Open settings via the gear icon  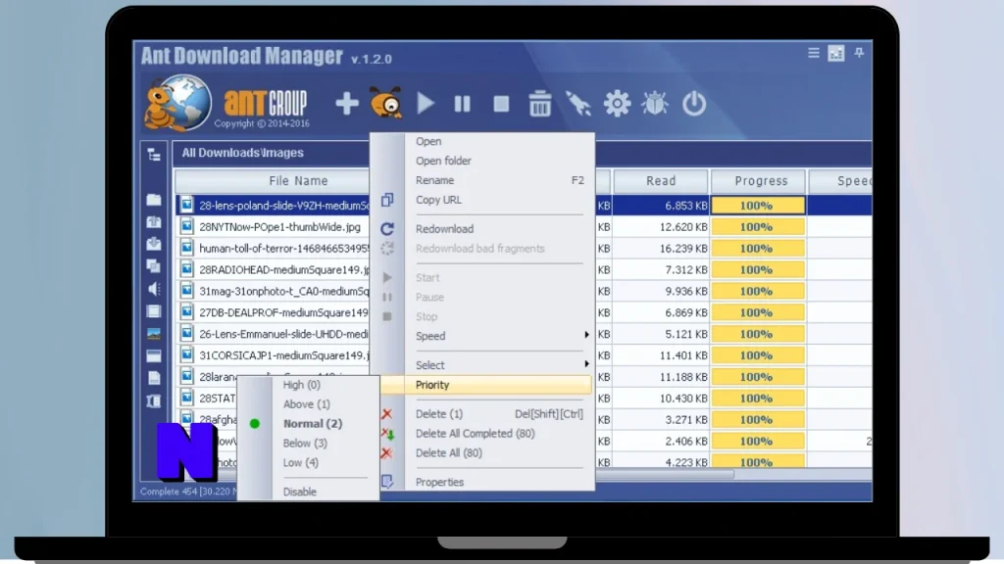click(617, 104)
